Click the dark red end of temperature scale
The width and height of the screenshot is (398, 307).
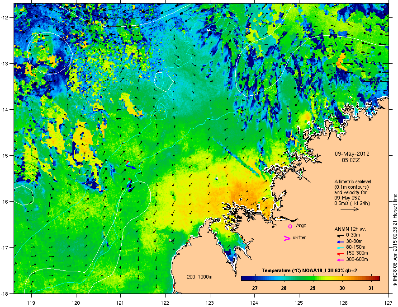point(378,279)
